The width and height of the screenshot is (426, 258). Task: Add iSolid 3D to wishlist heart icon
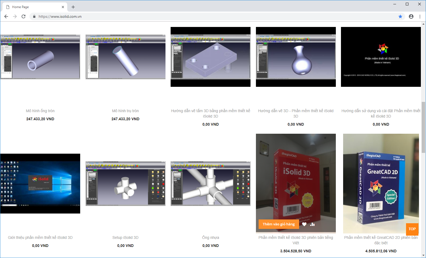click(304, 224)
